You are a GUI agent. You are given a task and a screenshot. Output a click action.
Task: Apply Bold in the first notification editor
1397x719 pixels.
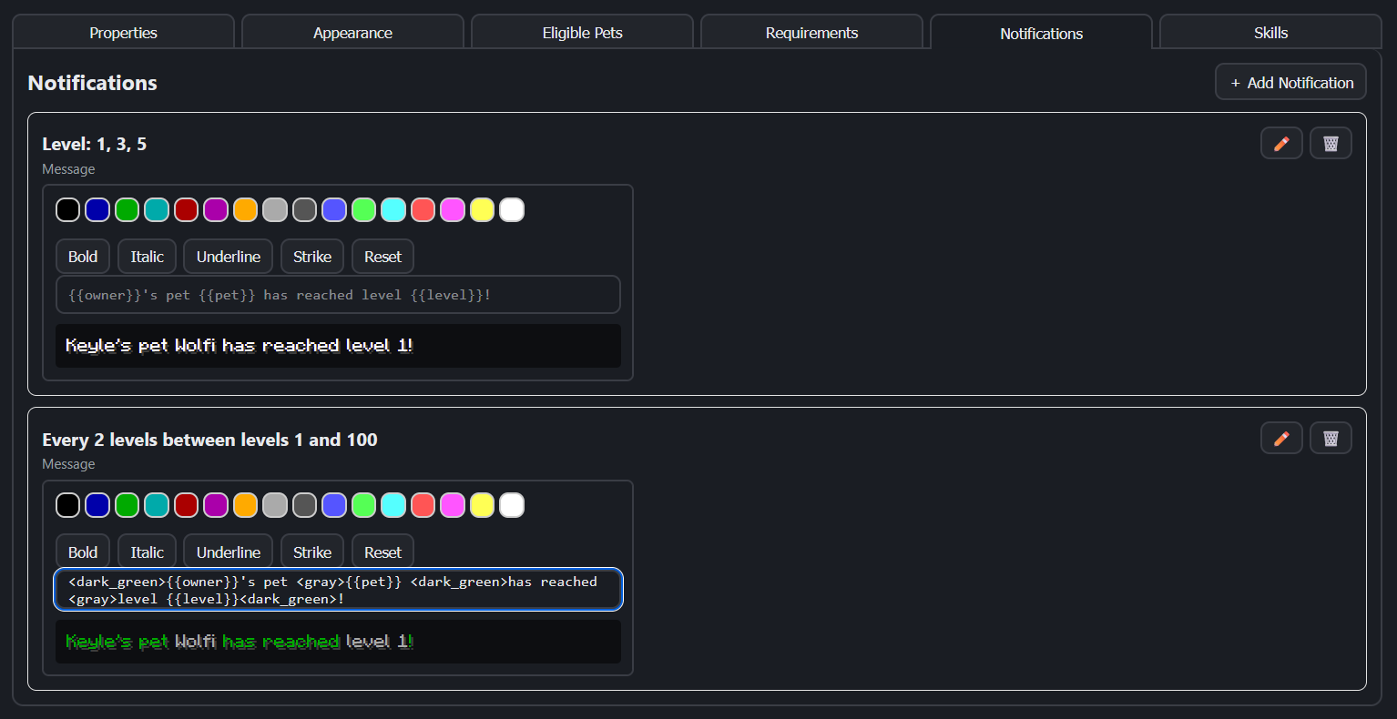coord(83,257)
